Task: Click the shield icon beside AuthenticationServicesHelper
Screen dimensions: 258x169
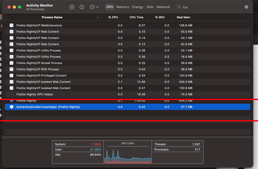Action: click(11, 107)
